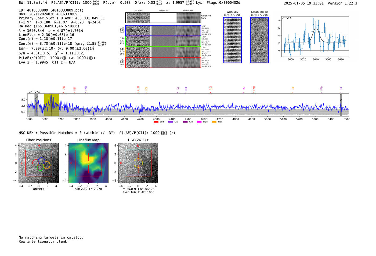Click the dark purple CIII legend swatch
376x256 pixels.
pyautogui.click(x=185, y=122)
